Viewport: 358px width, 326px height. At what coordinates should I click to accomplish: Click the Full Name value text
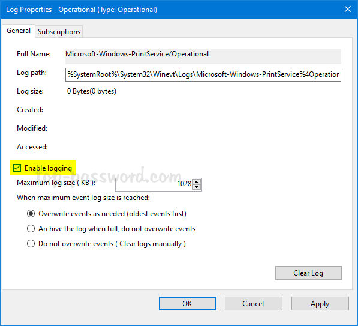coord(137,54)
